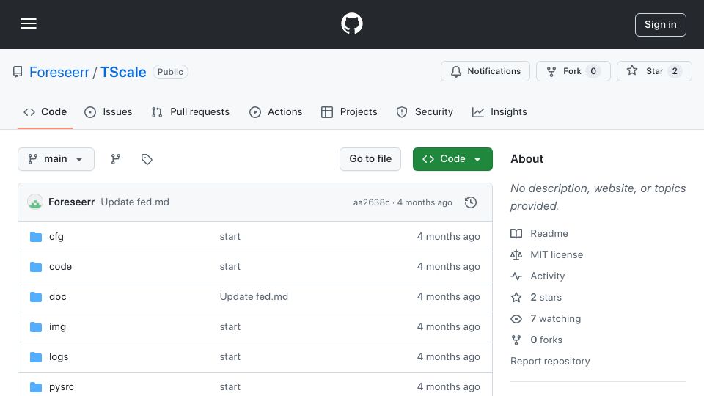Image resolution: width=704 pixels, height=396 pixels.
Task: Click the Sign in button
Action: point(661,25)
